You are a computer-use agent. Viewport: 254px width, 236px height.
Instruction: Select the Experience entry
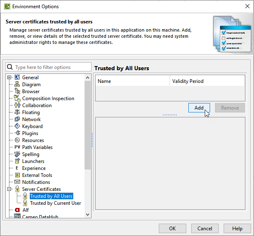(x=34, y=168)
